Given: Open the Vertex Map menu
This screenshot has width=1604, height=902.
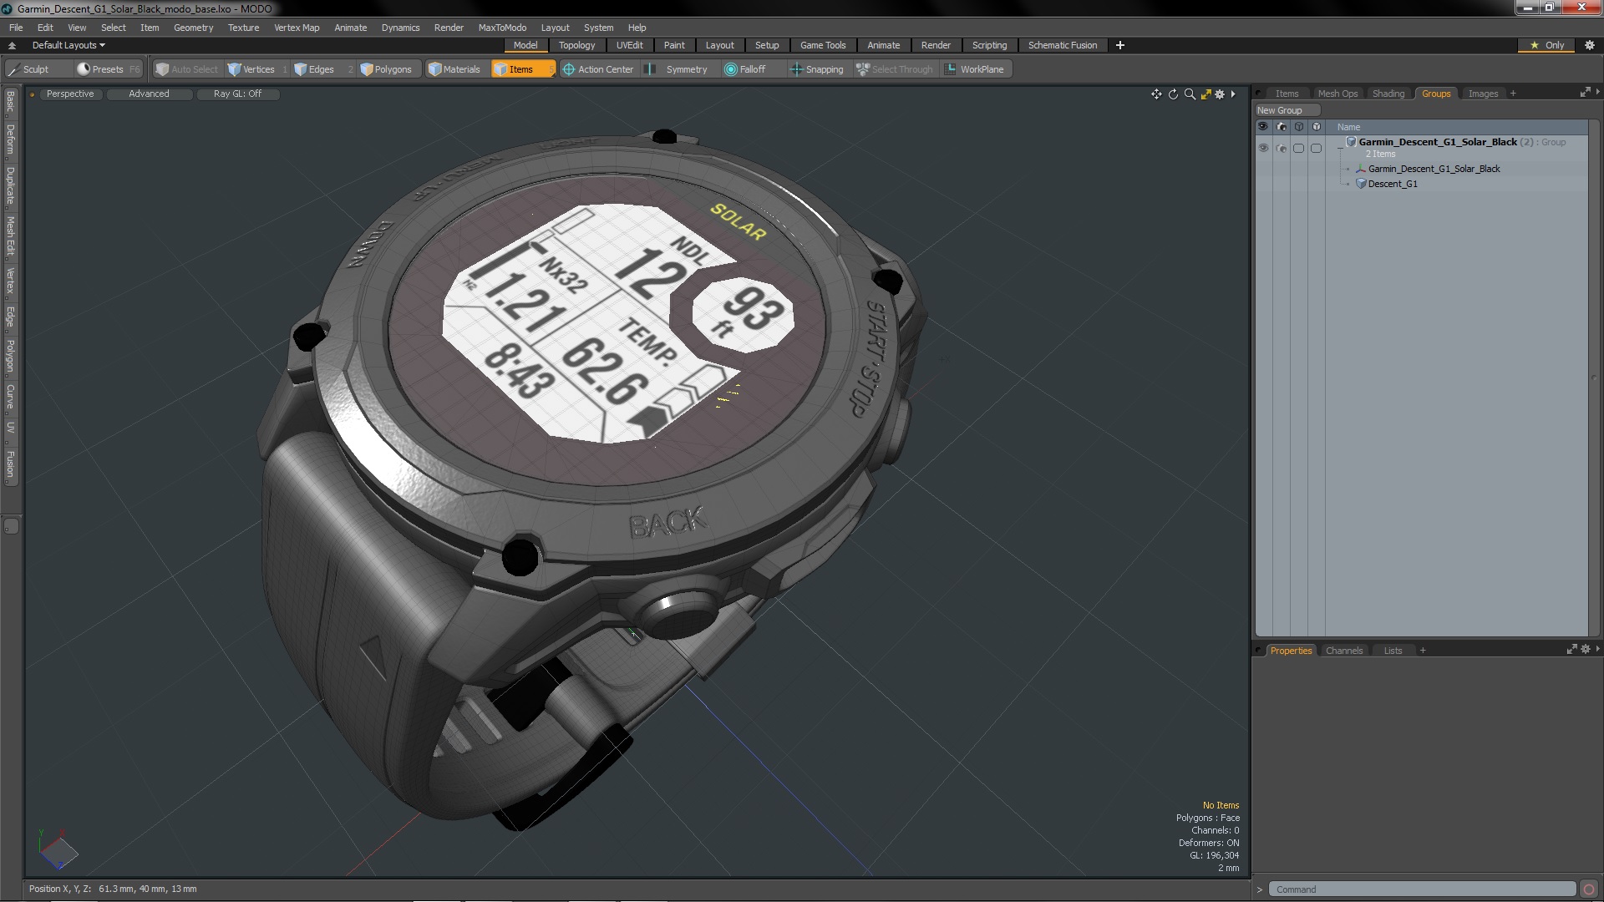Looking at the screenshot, I should [297, 28].
